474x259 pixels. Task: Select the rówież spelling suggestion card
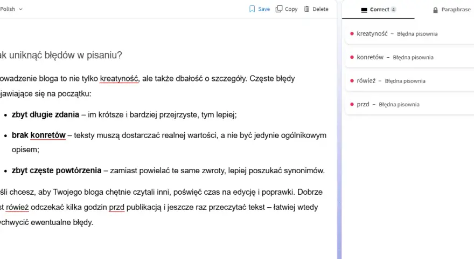pyautogui.click(x=409, y=81)
